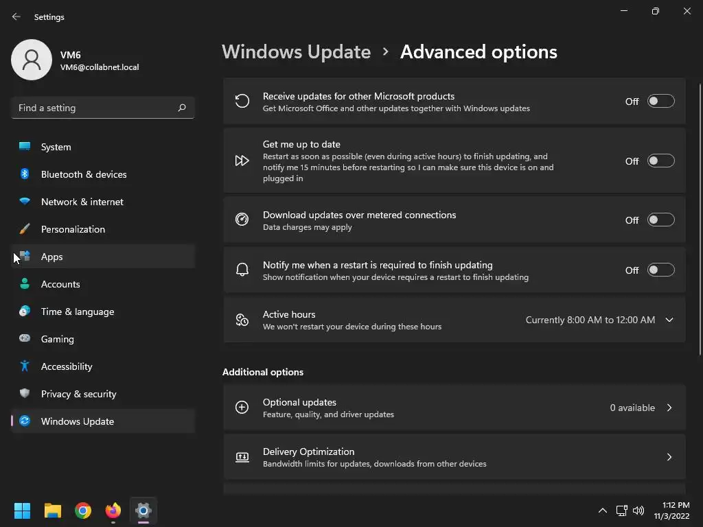Open the Windows Start menu

(22, 511)
